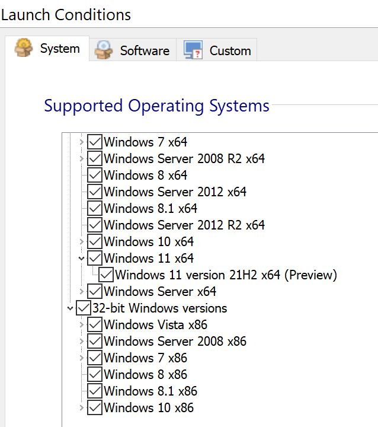Toggle the Windows 11 x64 checkbox
This screenshot has width=378, height=427.
point(95,258)
